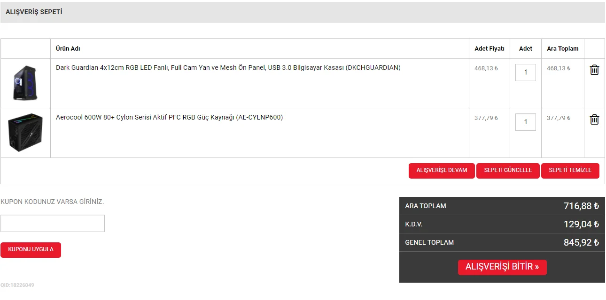This screenshot has width=606, height=300.
Task: Remove the Aerocool power supply via its trash icon
Action: [x=594, y=120]
